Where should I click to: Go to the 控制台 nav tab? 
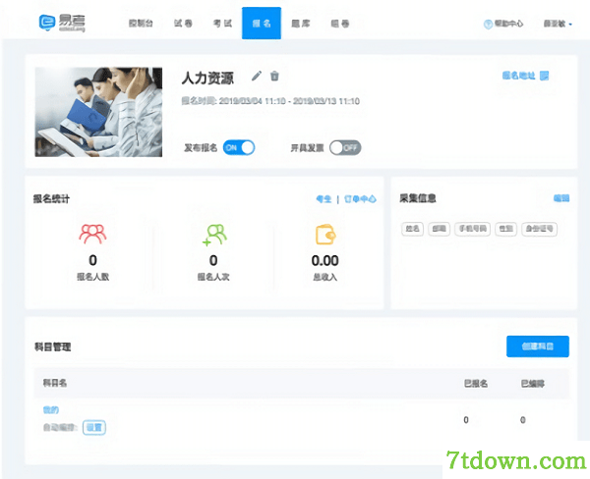coord(141,24)
